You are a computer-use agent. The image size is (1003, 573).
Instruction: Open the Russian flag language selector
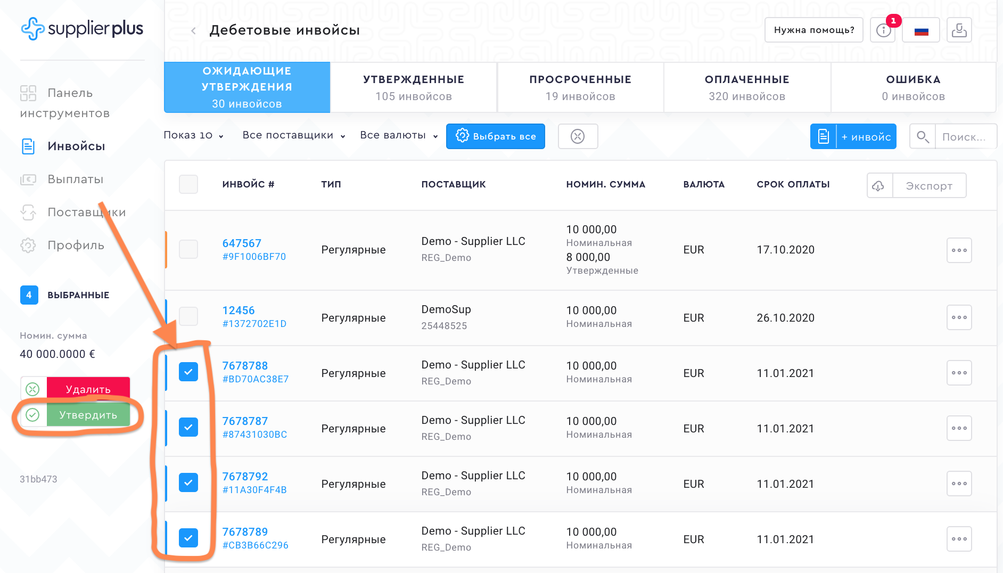(921, 30)
